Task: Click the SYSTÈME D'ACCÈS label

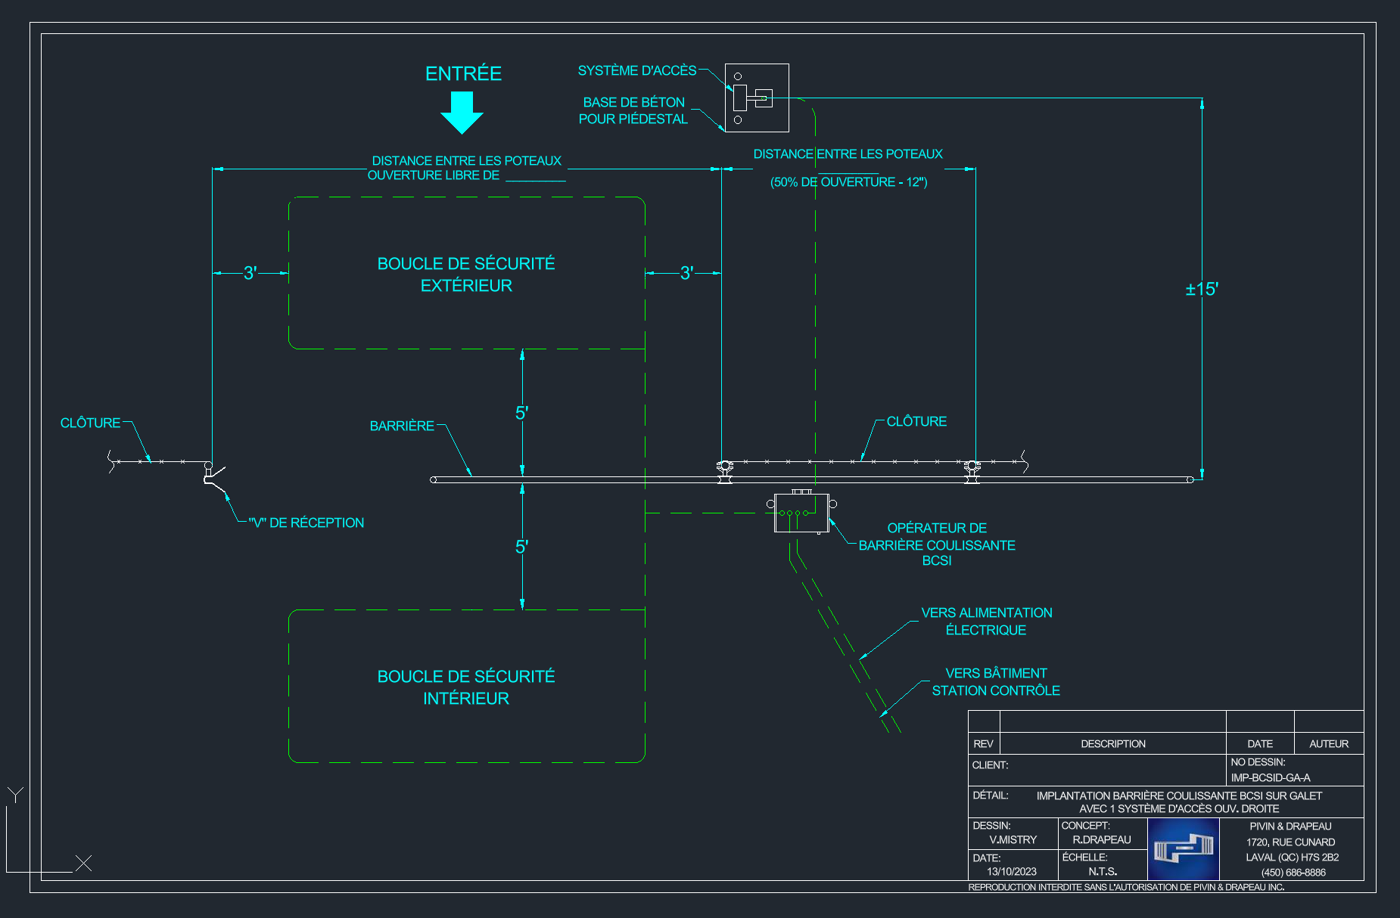Action: 637,70
